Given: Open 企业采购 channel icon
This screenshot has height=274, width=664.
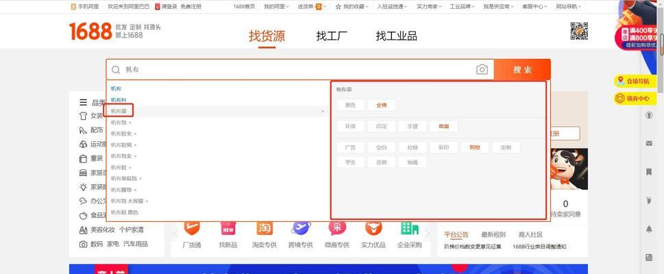Looking at the screenshot, I should click(410, 228).
